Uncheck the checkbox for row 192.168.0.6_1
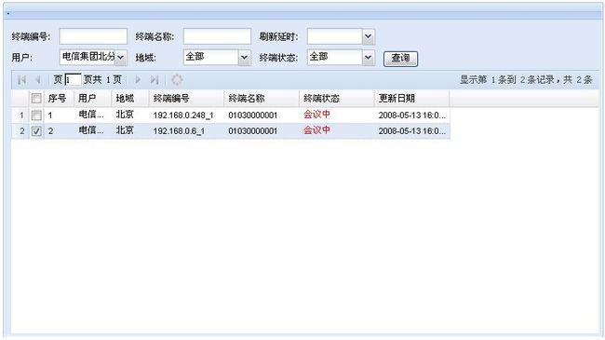605x340 pixels. click(x=36, y=131)
